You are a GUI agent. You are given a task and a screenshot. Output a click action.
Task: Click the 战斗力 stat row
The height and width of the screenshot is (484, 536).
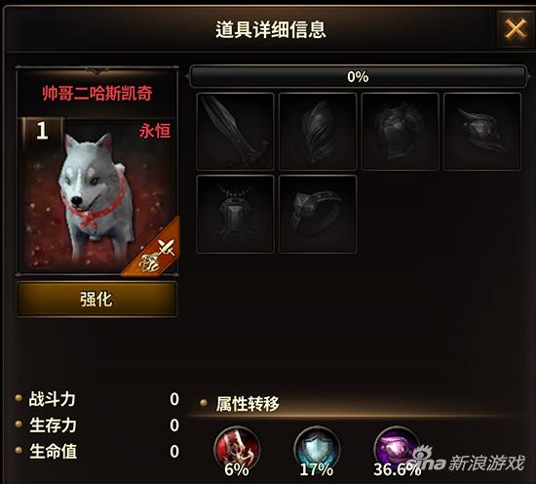pyautogui.click(x=97, y=399)
